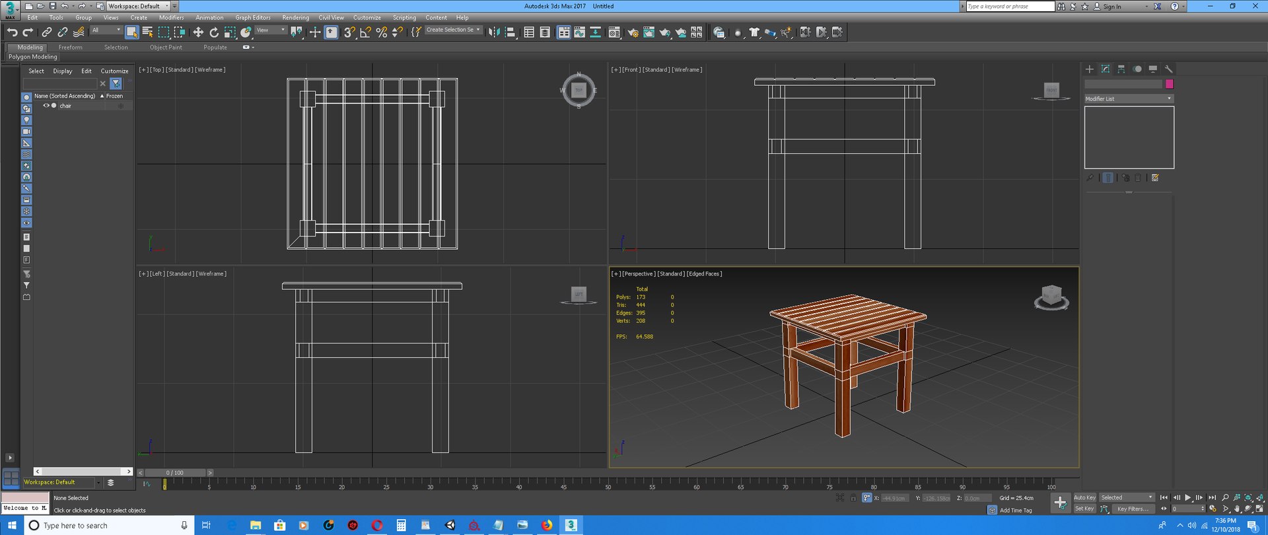
Task: Open the Rendered Frame Window icon
Action: pyautogui.click(x=649, y=32)
